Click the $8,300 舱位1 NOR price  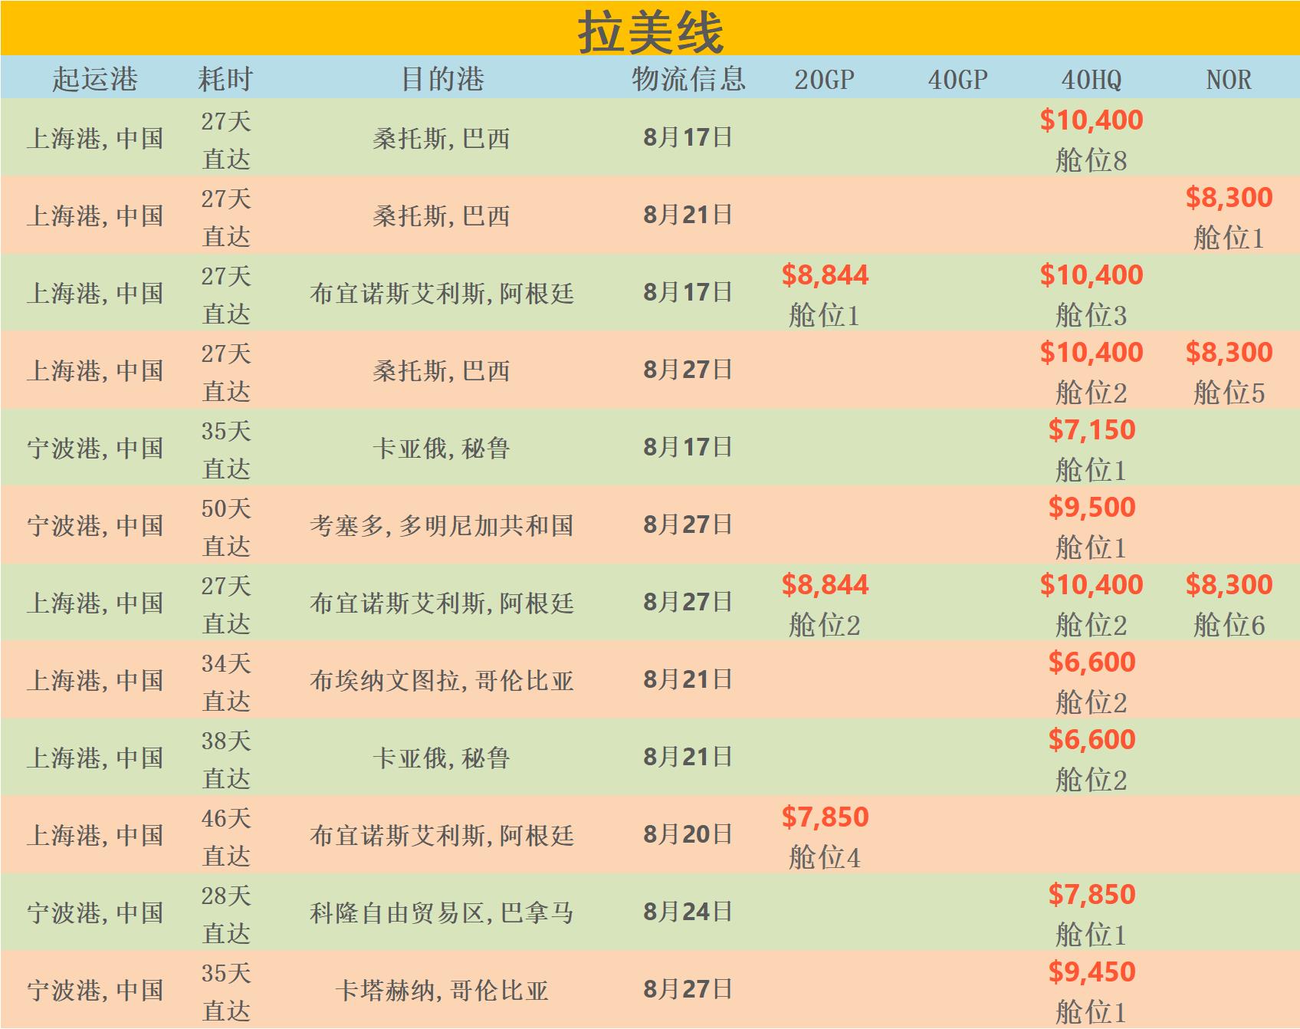coord(1229,217)
